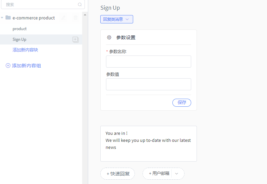Click the pencil edit icon for e-commerce product
This screenshot has width=267, height=184.
pos(63,18)
